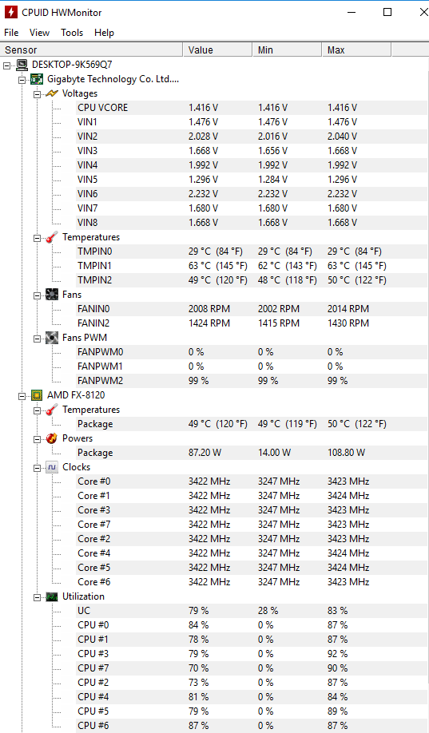Click the Max column header
The height and width of the screenshot is (733, 429).
coord(356,50)
